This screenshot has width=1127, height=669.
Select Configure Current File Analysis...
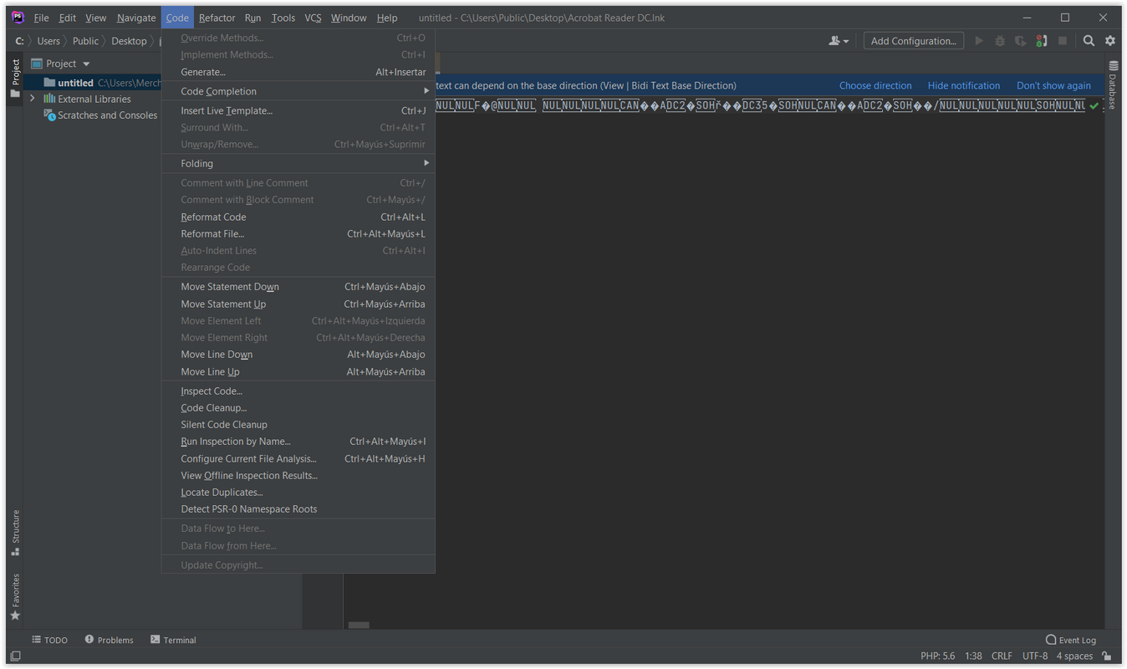298,458
